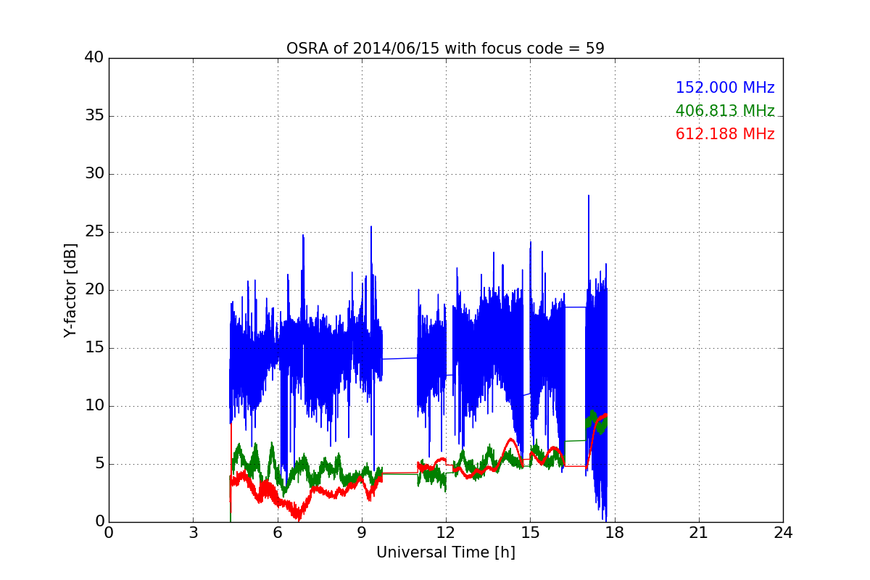The width and height of the screenshot is (870, 580).
Task: Click the x-axis tick label '3'
Action: point(193,532)
